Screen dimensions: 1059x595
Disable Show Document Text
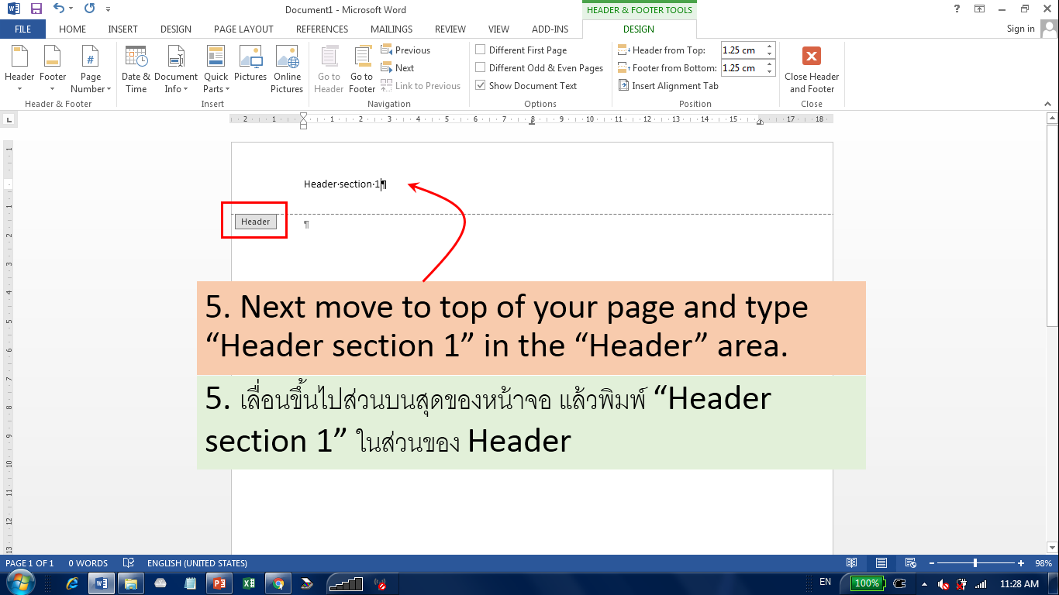[480, 85]
